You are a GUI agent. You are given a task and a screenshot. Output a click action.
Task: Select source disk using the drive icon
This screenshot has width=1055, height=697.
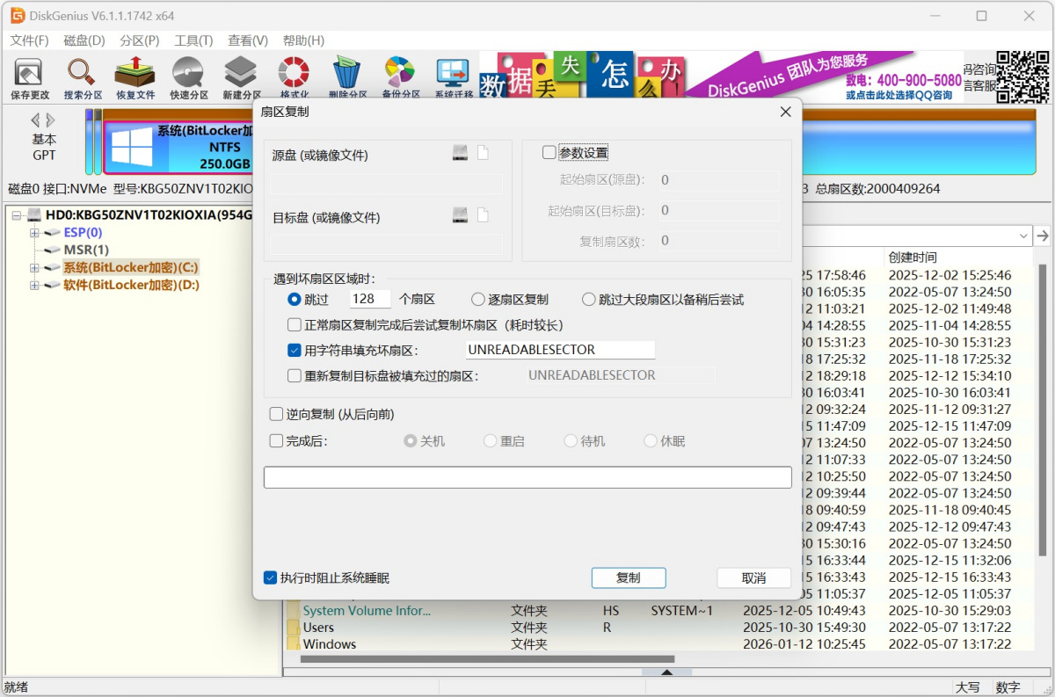point(461,153)
